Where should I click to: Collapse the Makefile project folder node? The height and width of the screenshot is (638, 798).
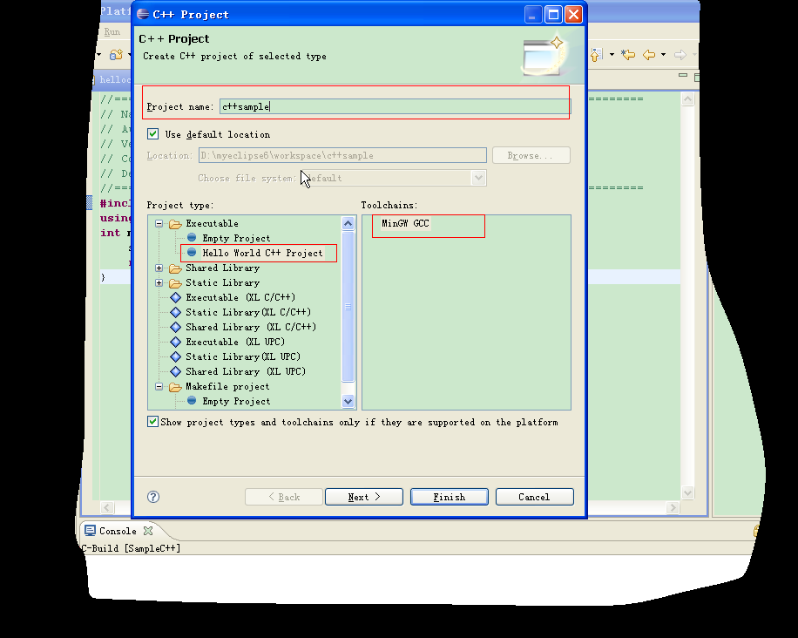[159, 386]
